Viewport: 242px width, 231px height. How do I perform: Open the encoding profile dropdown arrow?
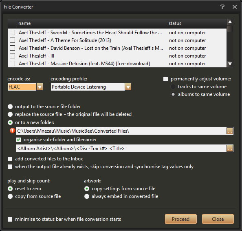[x=128, y=87]
